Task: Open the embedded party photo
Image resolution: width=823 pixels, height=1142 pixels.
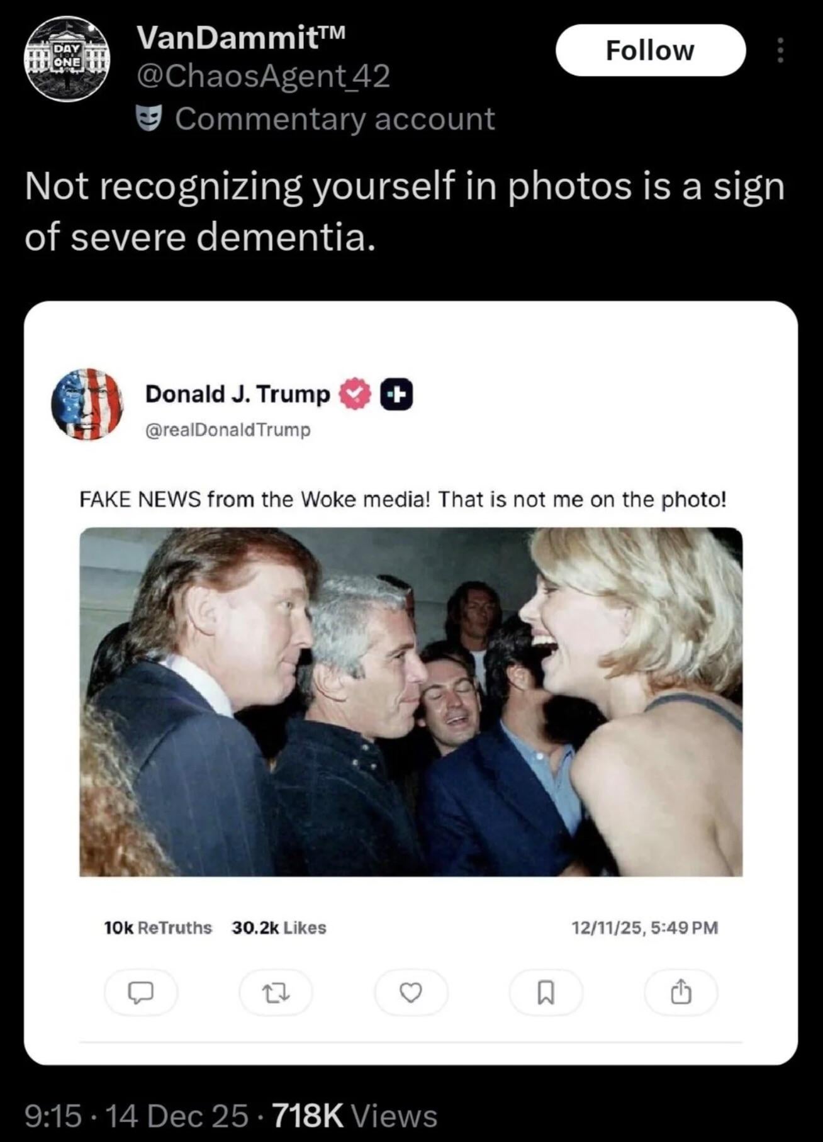Action: pos(411,702)
